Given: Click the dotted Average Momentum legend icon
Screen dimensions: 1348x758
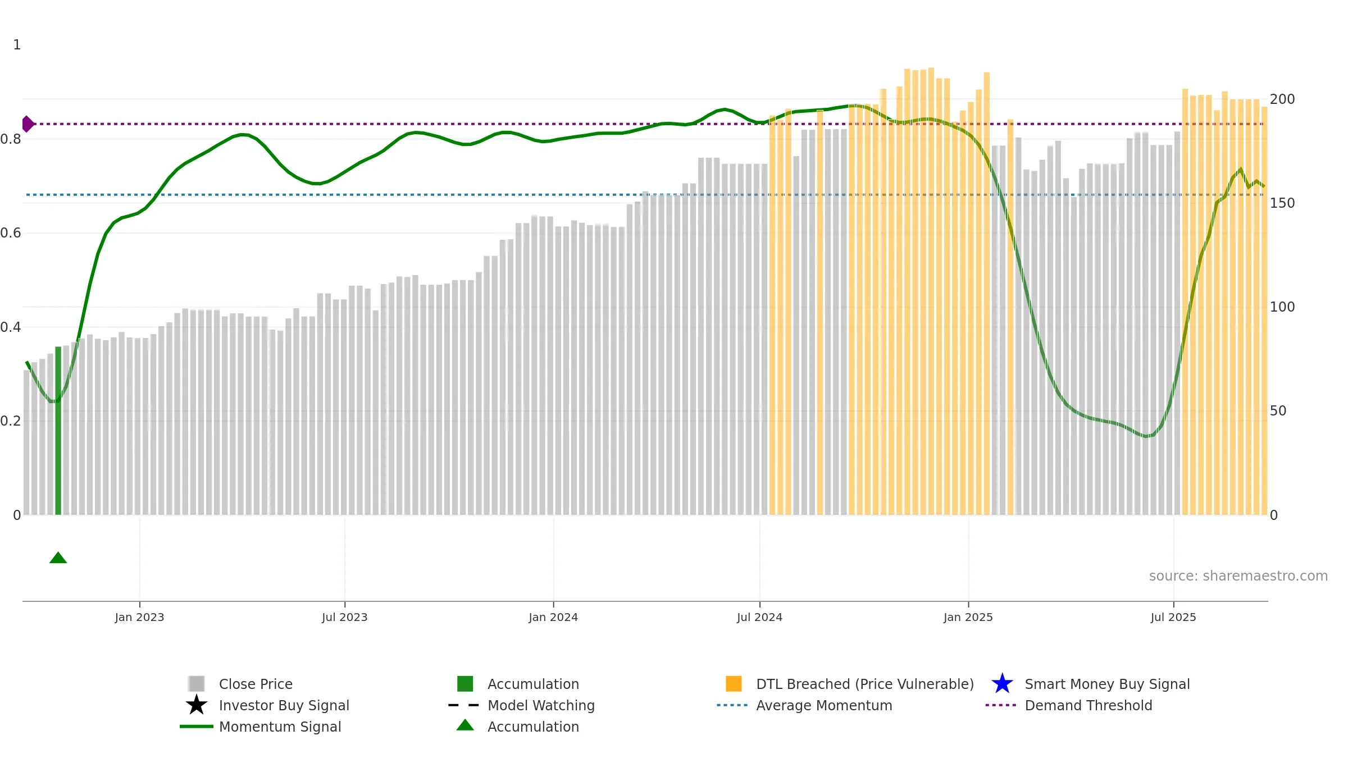Looking at the screenshot, I should [x=732, y=705].
